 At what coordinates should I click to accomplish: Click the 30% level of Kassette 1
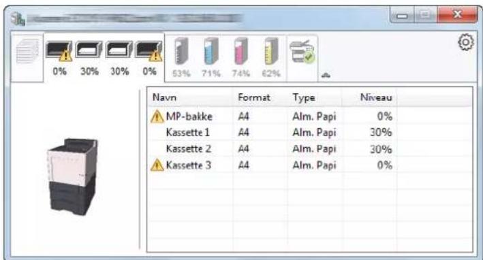coord(381,133)
